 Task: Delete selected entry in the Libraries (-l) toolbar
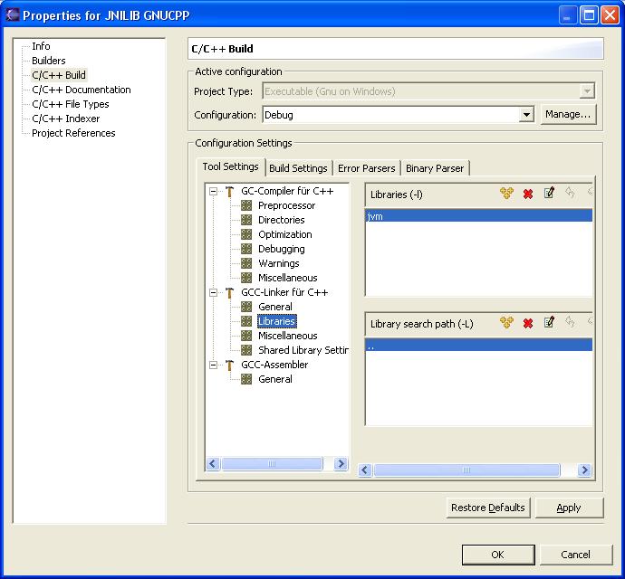coord(528,194)
